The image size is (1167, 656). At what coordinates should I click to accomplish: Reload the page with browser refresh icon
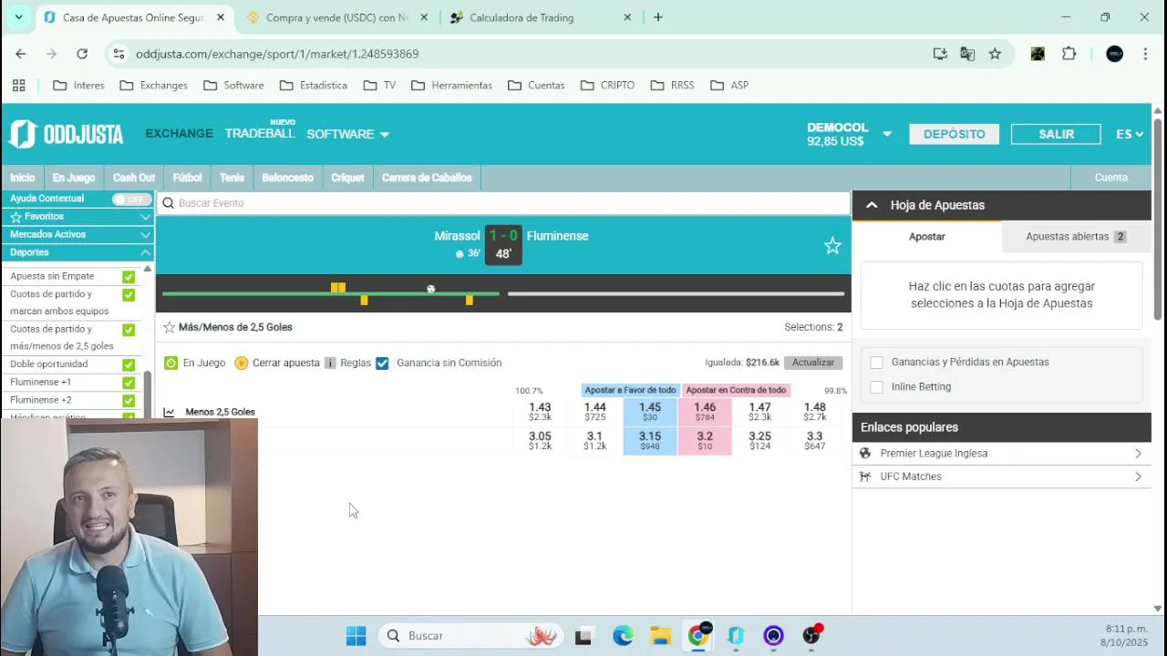(82, 54)
